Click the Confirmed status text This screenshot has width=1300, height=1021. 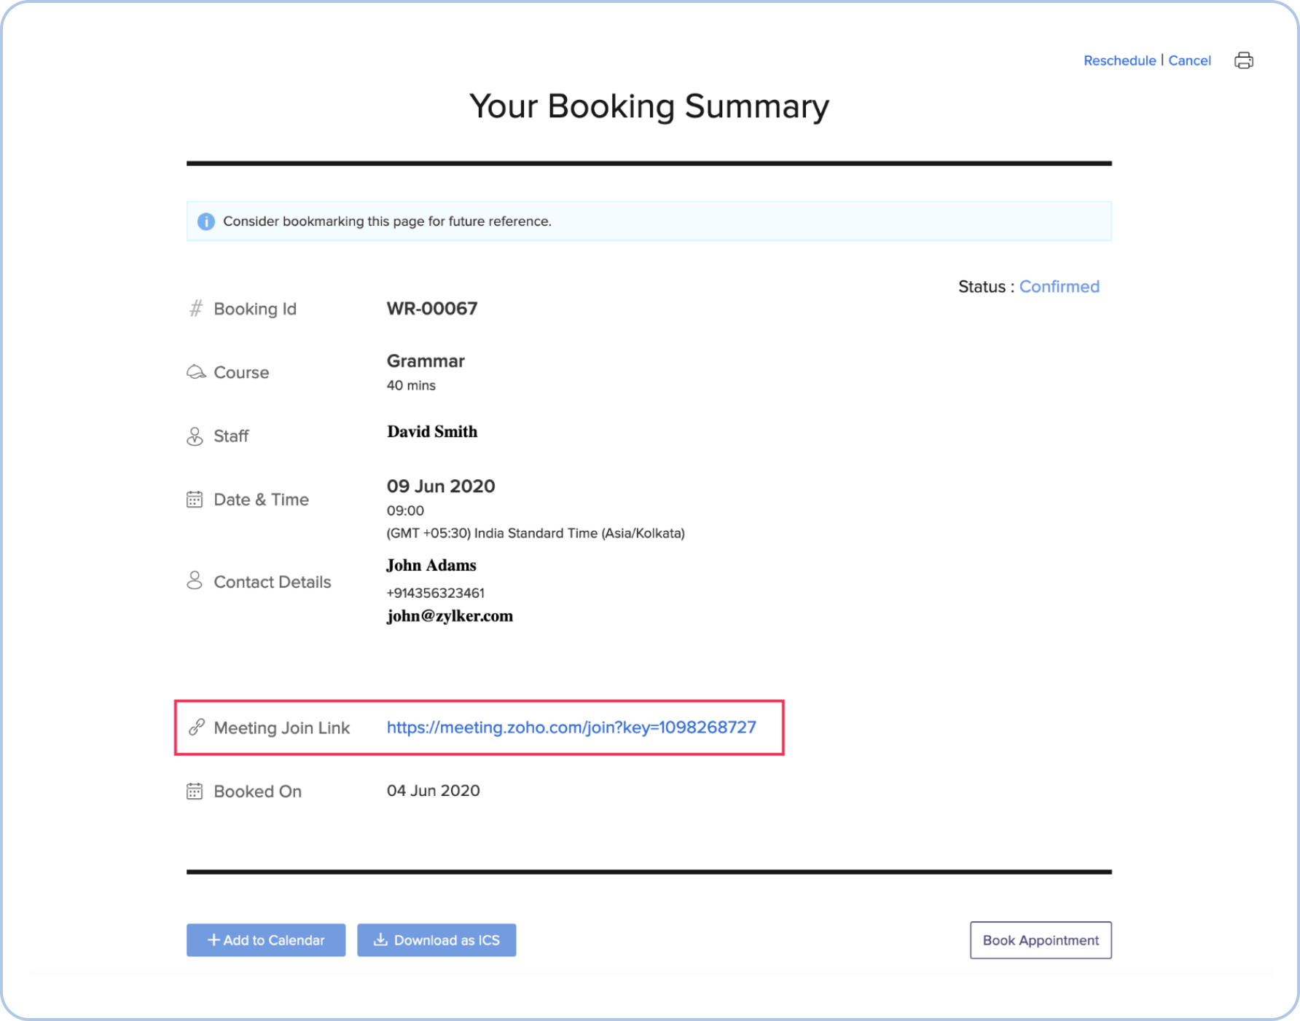(1059, 287)
